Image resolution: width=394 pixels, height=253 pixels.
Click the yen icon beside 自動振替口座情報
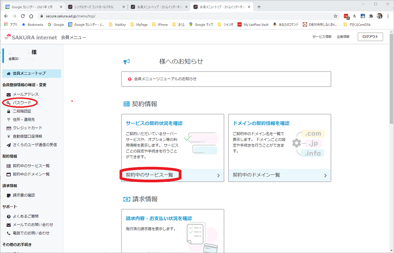(9, 137)
